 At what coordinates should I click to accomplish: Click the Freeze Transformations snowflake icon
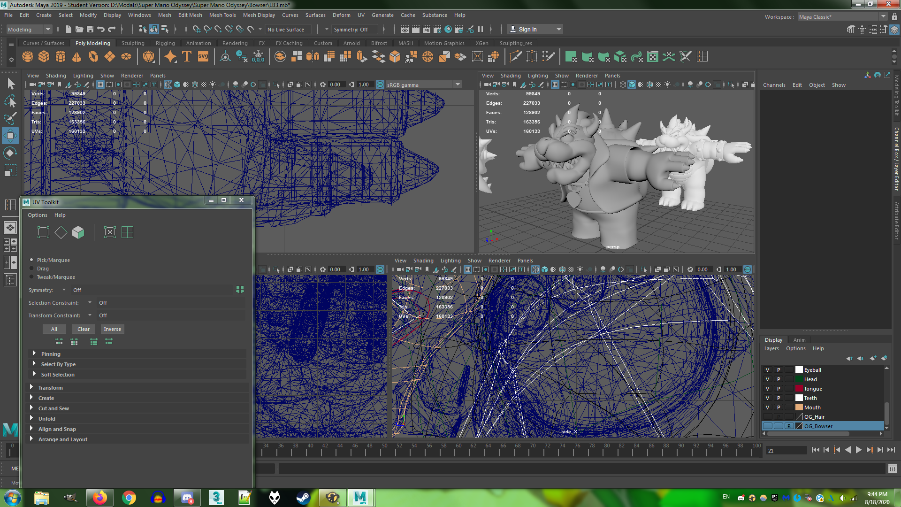click(x=258, y=57)
